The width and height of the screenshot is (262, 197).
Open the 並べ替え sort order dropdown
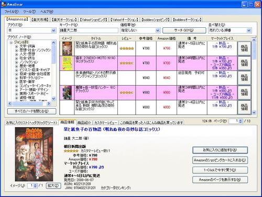[x=249, y=30]
